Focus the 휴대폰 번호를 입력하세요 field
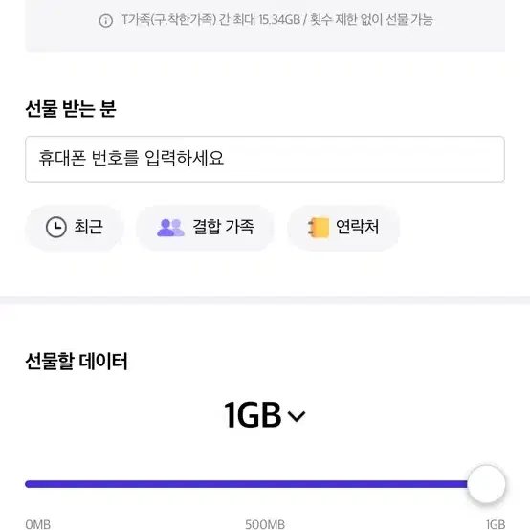Image resolution: width=530 pixels, height=530 pixels. point(265,159)
